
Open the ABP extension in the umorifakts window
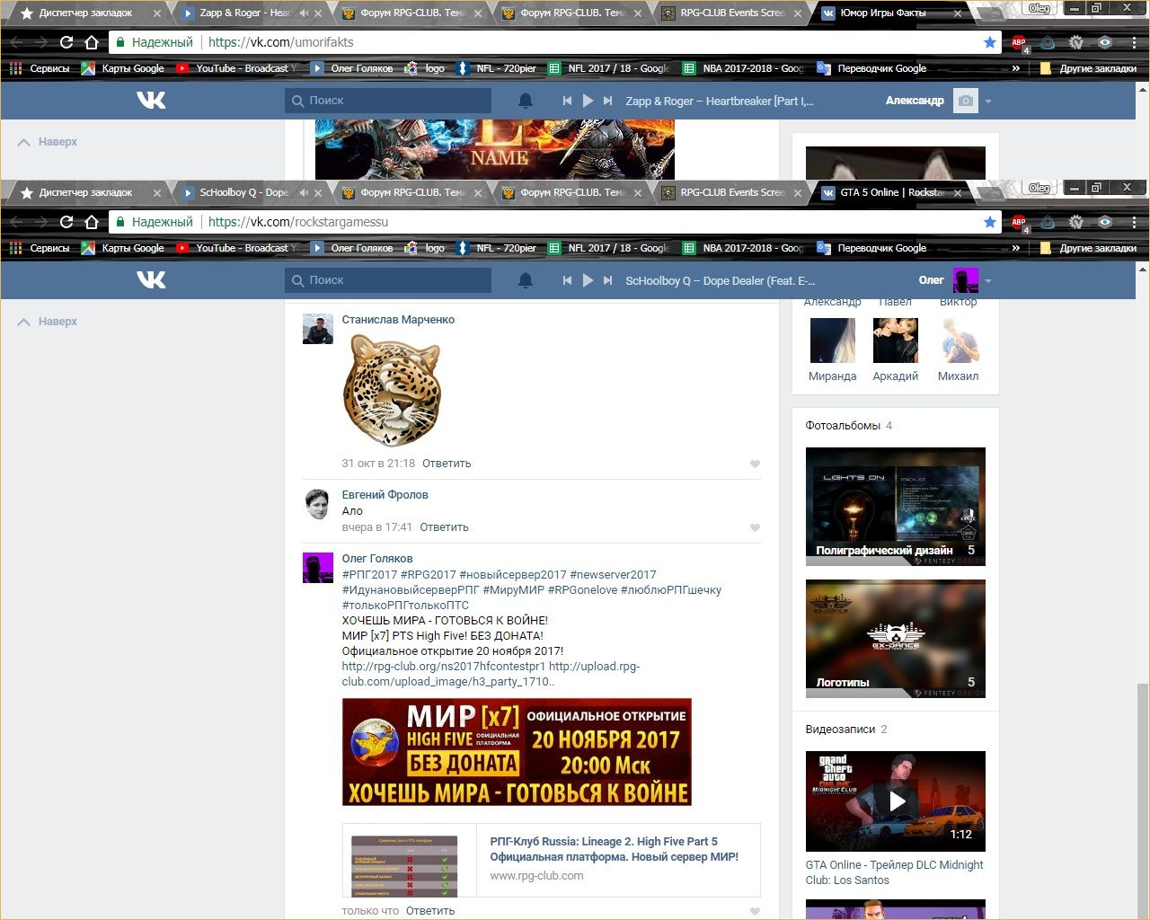[1019, 42]
